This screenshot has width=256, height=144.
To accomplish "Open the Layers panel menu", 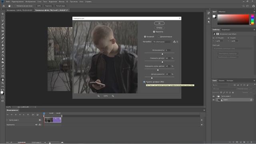I will (x=254, y=81).
